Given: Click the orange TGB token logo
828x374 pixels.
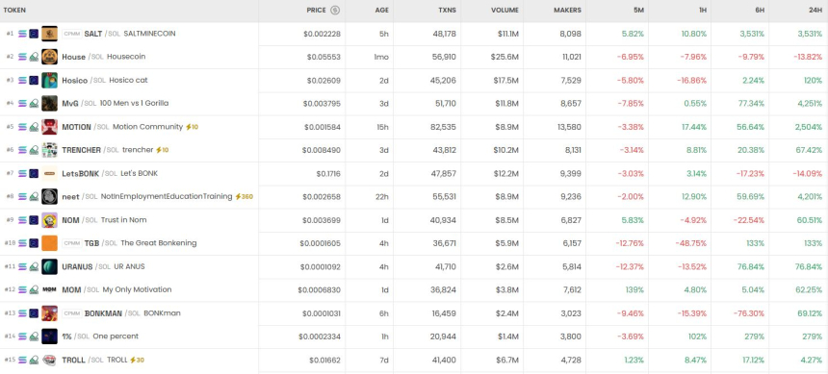Looking at the screenshot, I should 50,243.
